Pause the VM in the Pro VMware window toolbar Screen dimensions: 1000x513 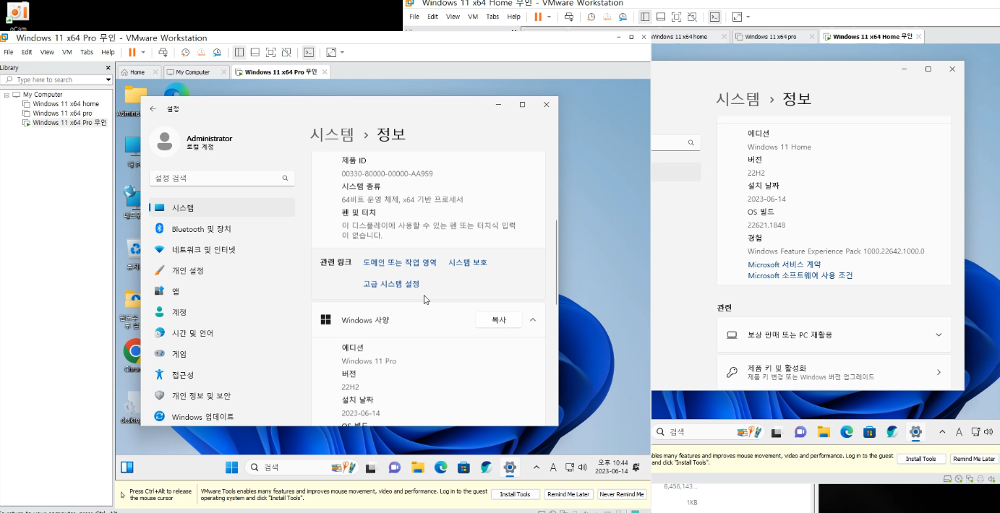[x=132, y=52]
